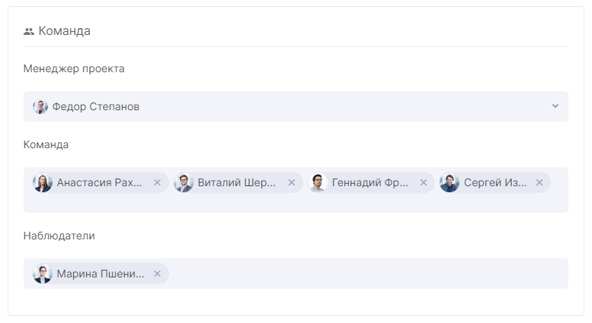Screen dimensions: 592x323
Task: Remove Анастасия Рах... from team
Action: click(x=158, y=182)
